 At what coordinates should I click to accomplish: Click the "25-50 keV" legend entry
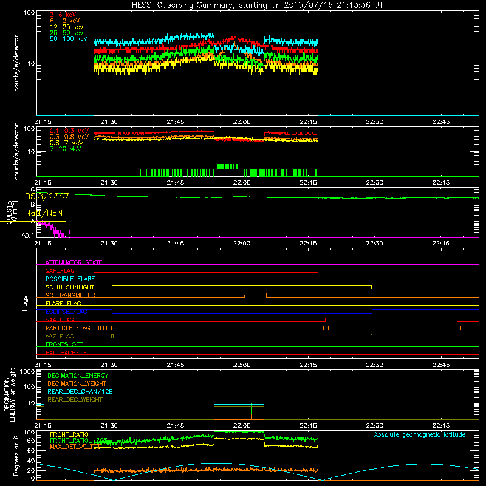click(x=67, y=33)
